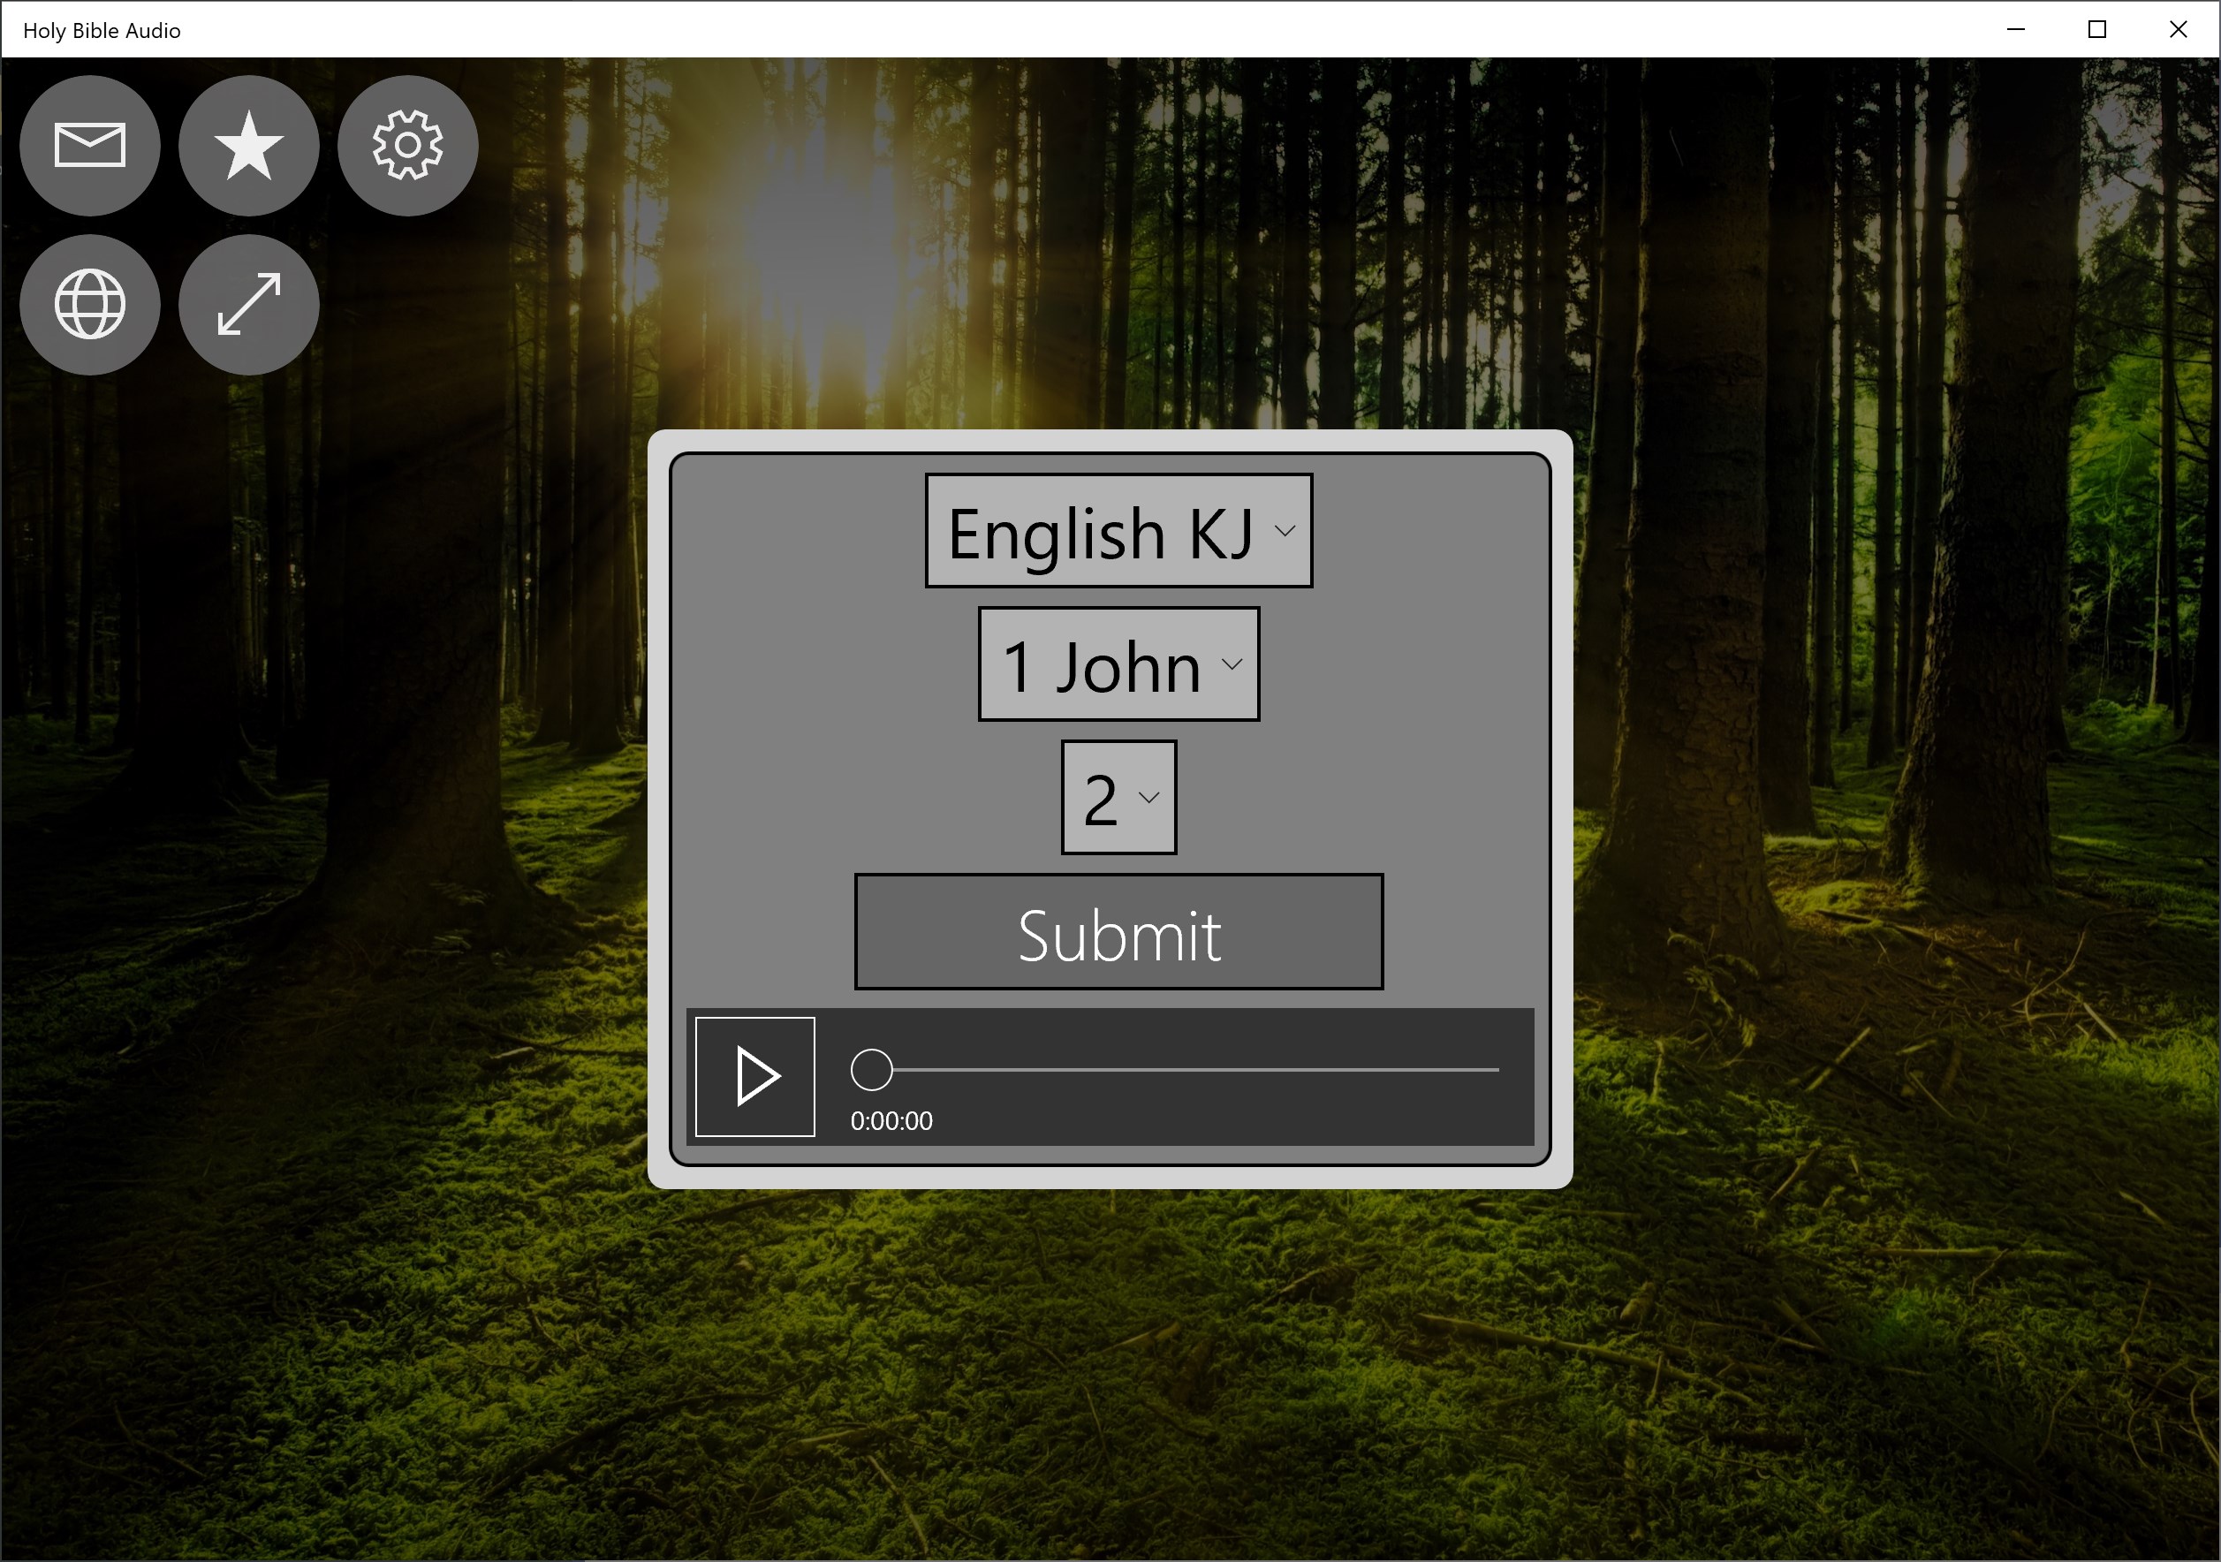2221x1562 pixels.
Task: Click chevron arrow beside English KJ
Action: [x=1284, y=531]
